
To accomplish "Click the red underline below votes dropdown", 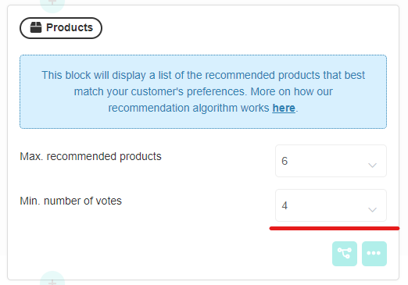I will click(x=335, y=228).
